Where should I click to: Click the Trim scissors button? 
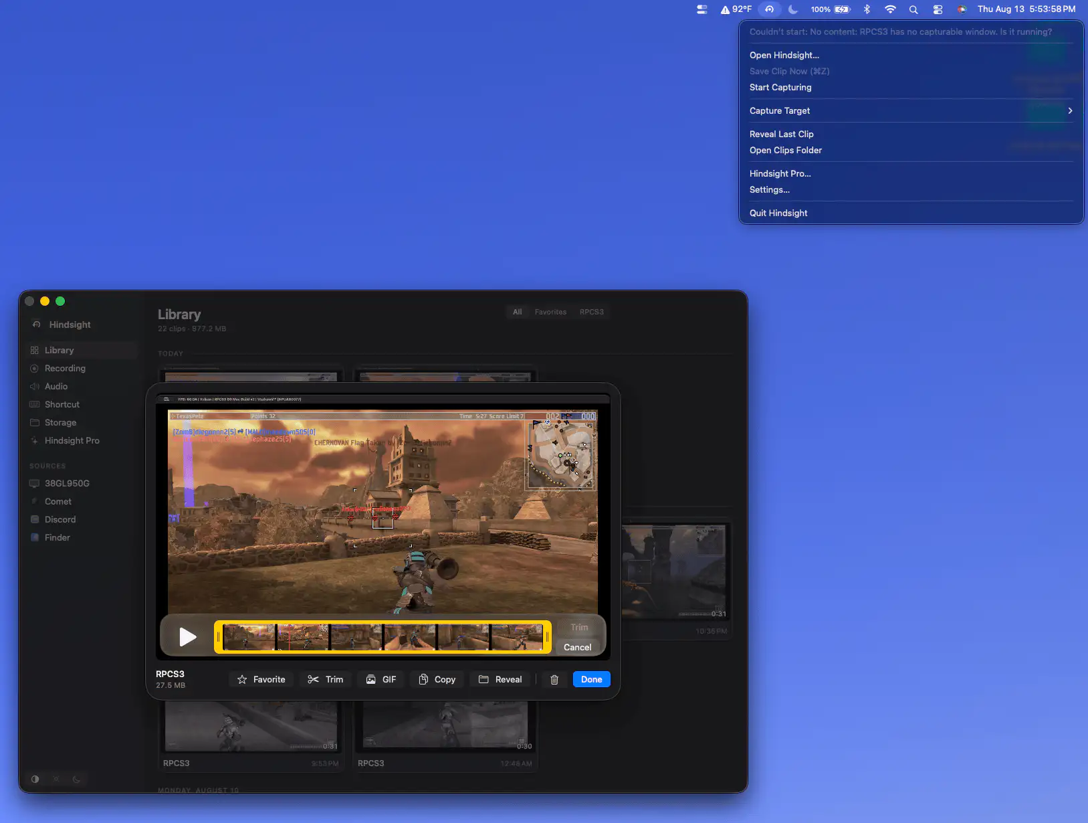(x=325, y=679)
